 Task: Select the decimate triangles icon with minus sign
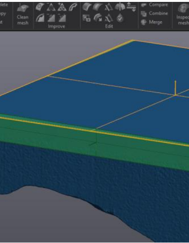(x=51, y=7)
